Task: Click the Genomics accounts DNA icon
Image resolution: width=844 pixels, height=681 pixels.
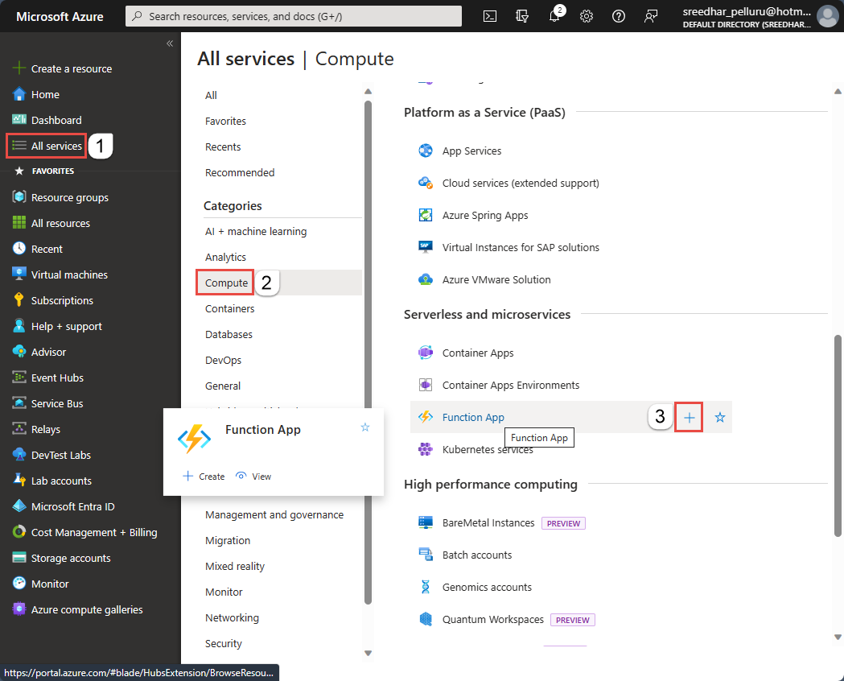Action: (426, 587)
